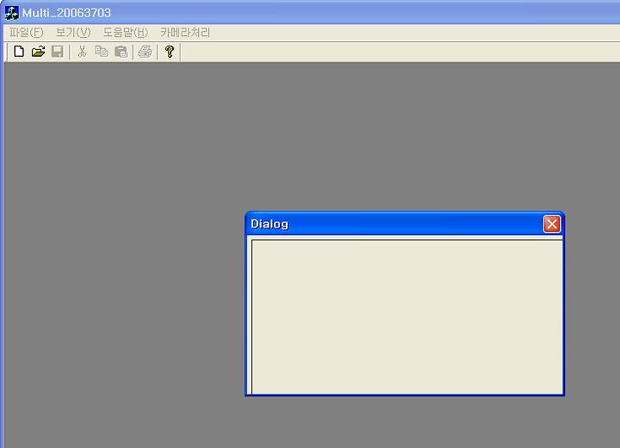This screenshot has height=448, width=620.
Task: Click the Paste clipboard icon
Action: pyautogui.click(x=121, y=52)
